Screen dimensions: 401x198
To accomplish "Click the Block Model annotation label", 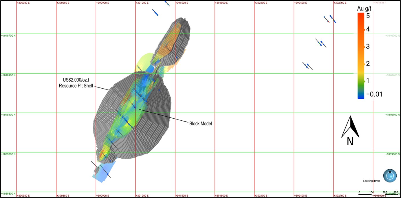I will (x=200, y=124).
